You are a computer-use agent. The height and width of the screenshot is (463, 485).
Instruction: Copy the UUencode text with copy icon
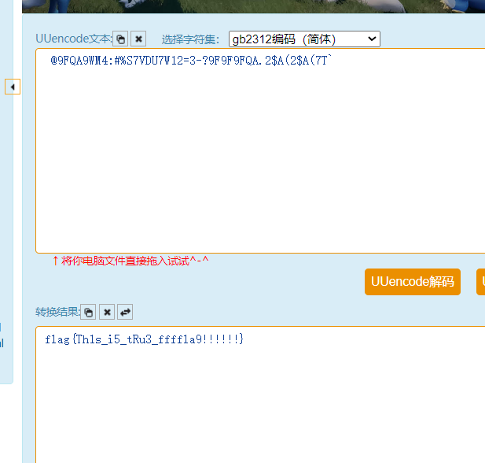coord(120,39)
